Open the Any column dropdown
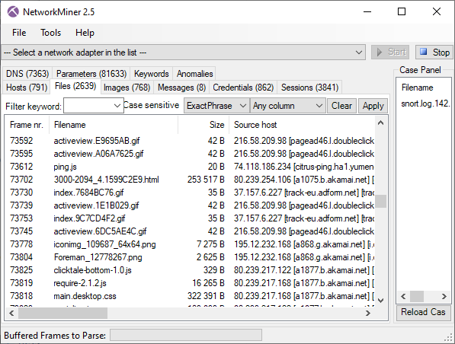The image size is (455, 344). [287, 106]
